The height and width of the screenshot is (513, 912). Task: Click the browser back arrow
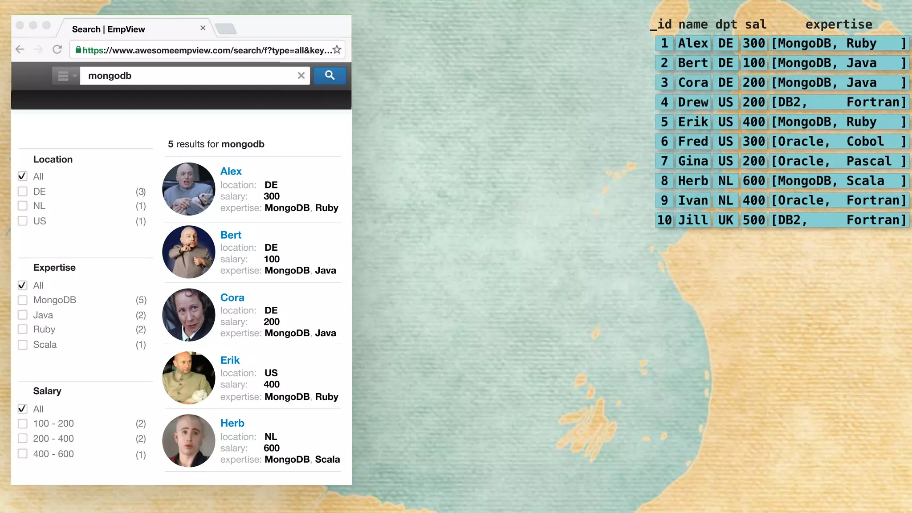pyautogui.click(x=20, y=49)
